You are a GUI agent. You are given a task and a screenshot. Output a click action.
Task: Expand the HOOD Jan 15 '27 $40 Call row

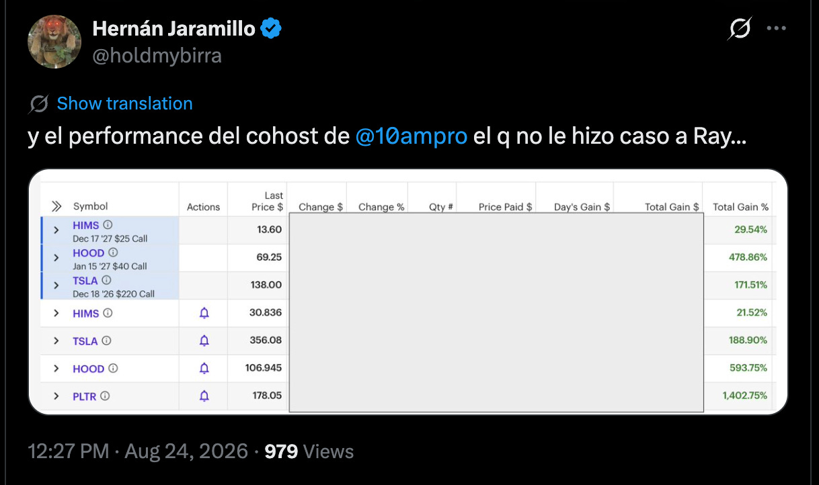coord(56,258)
